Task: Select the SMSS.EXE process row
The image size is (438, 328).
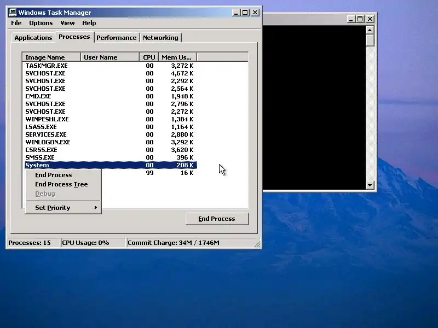Action: [x=111, y=157]
